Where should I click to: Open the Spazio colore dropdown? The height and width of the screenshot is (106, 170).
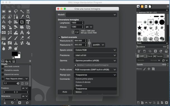pyautogui.click(x=95, y=50)
